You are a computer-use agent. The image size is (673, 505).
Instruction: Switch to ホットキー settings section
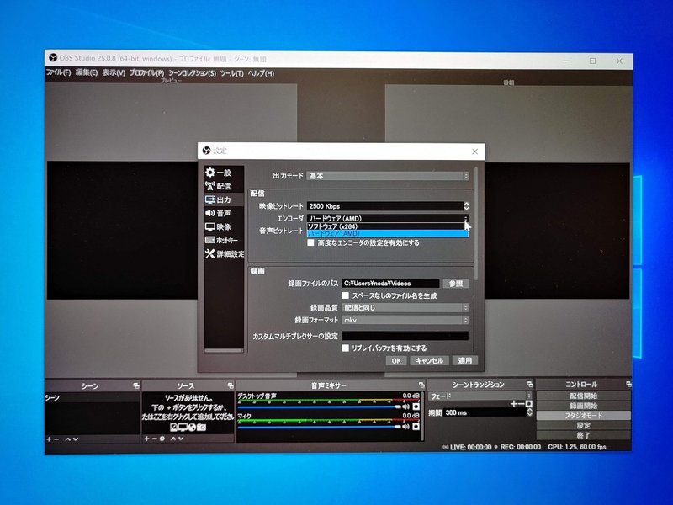(x=224, y=240)
